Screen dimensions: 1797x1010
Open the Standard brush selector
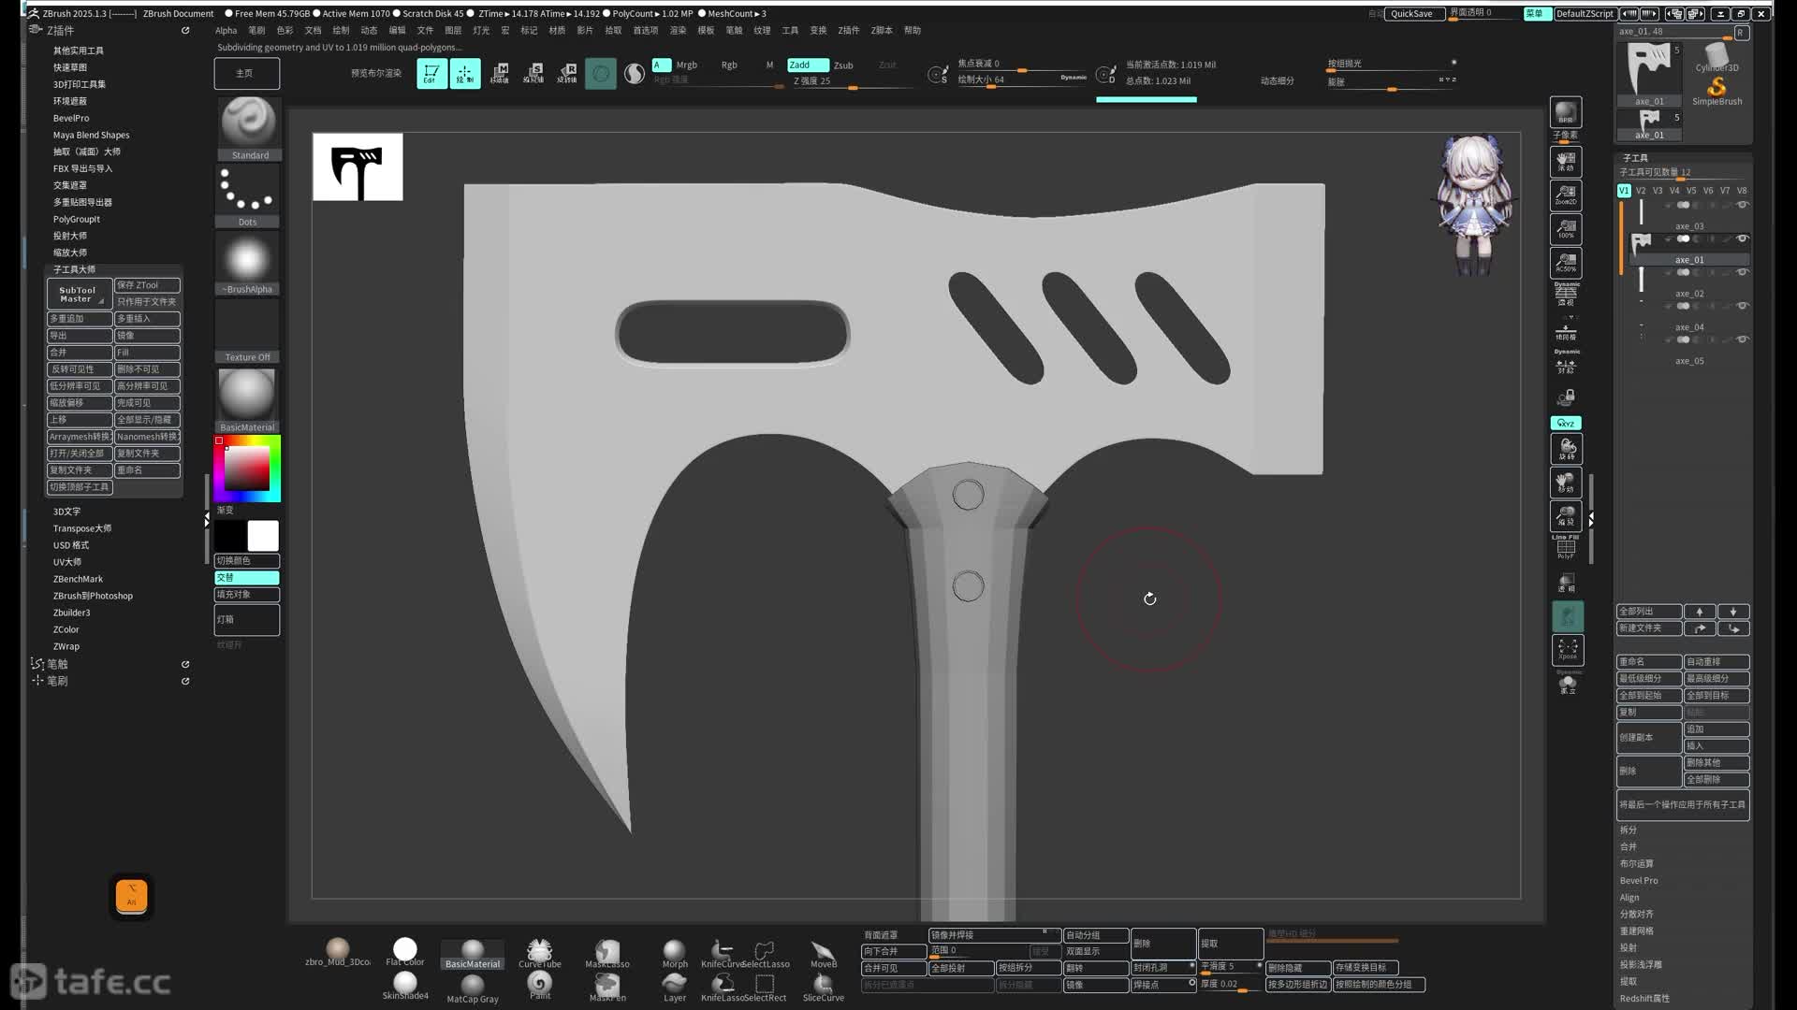click(x=248, y=128)
